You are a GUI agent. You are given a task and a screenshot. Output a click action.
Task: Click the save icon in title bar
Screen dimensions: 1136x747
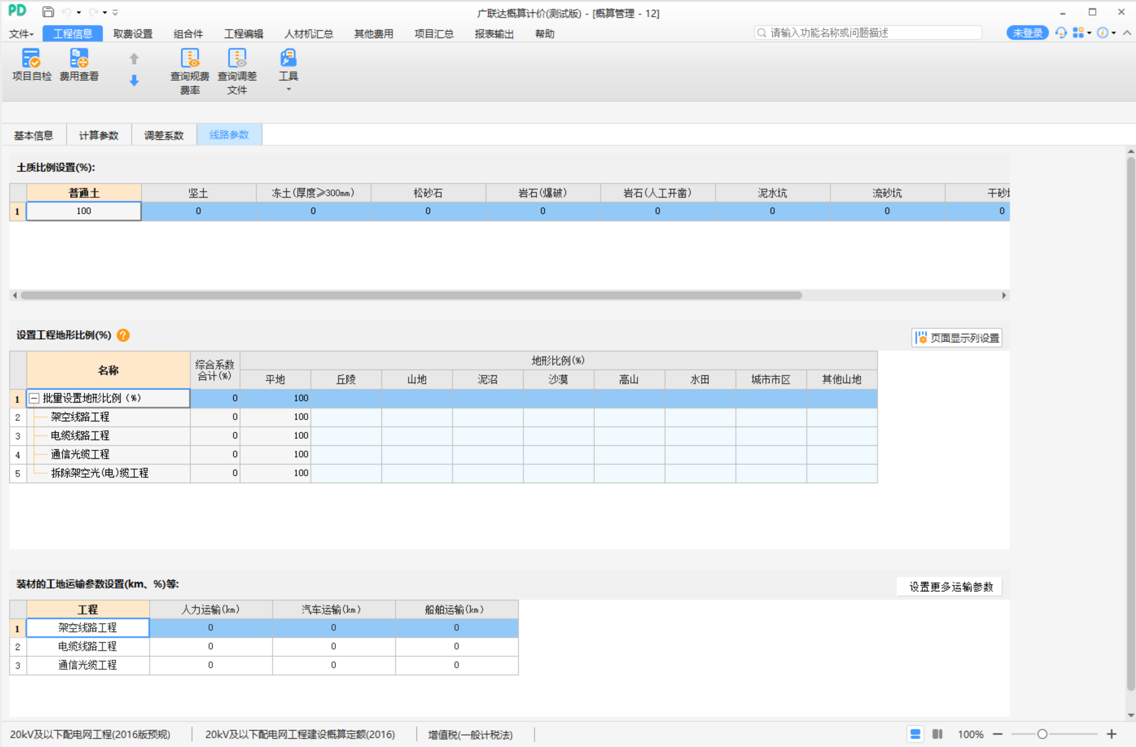(x=48, y=12)
